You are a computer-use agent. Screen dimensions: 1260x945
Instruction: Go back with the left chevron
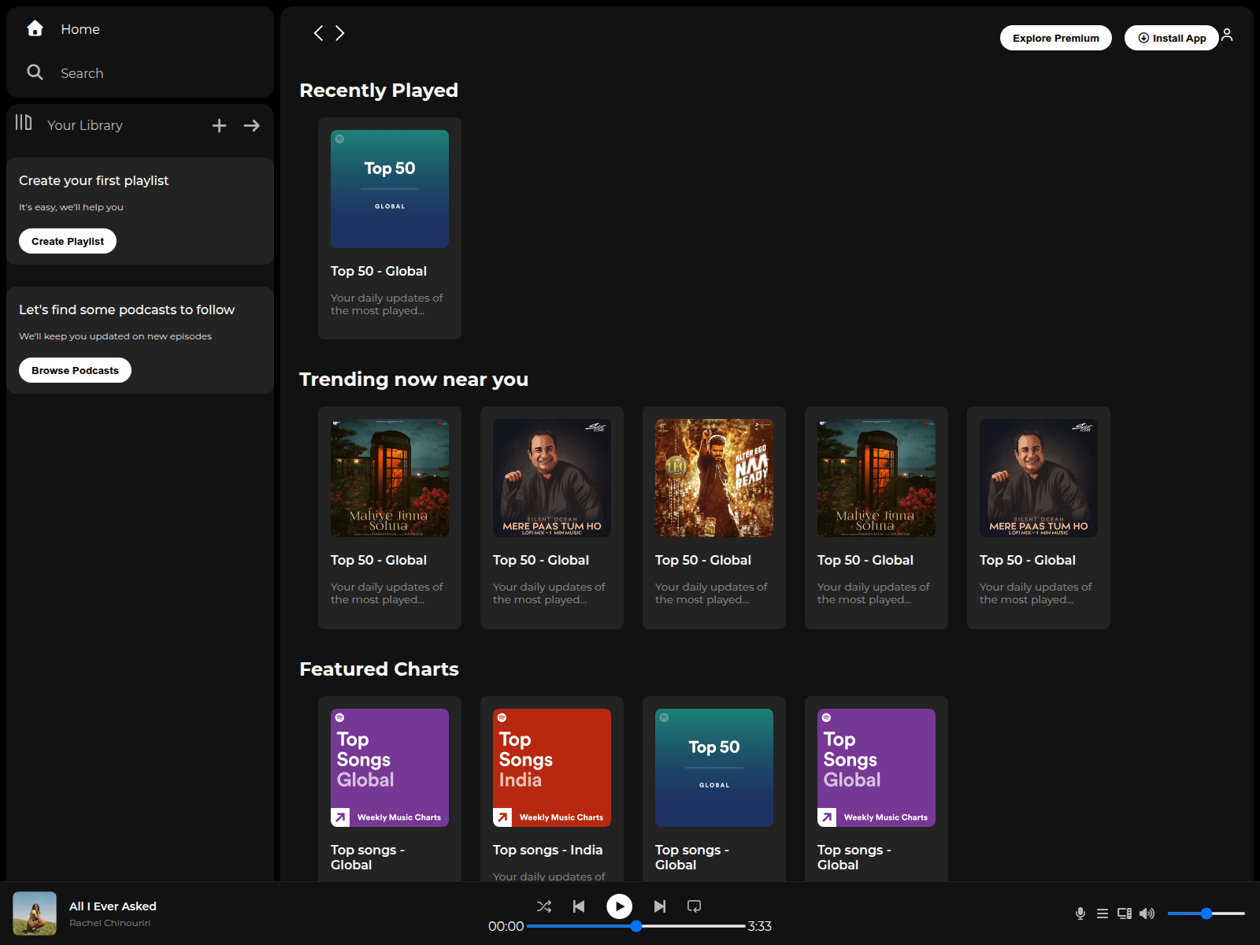click(318, 33)
